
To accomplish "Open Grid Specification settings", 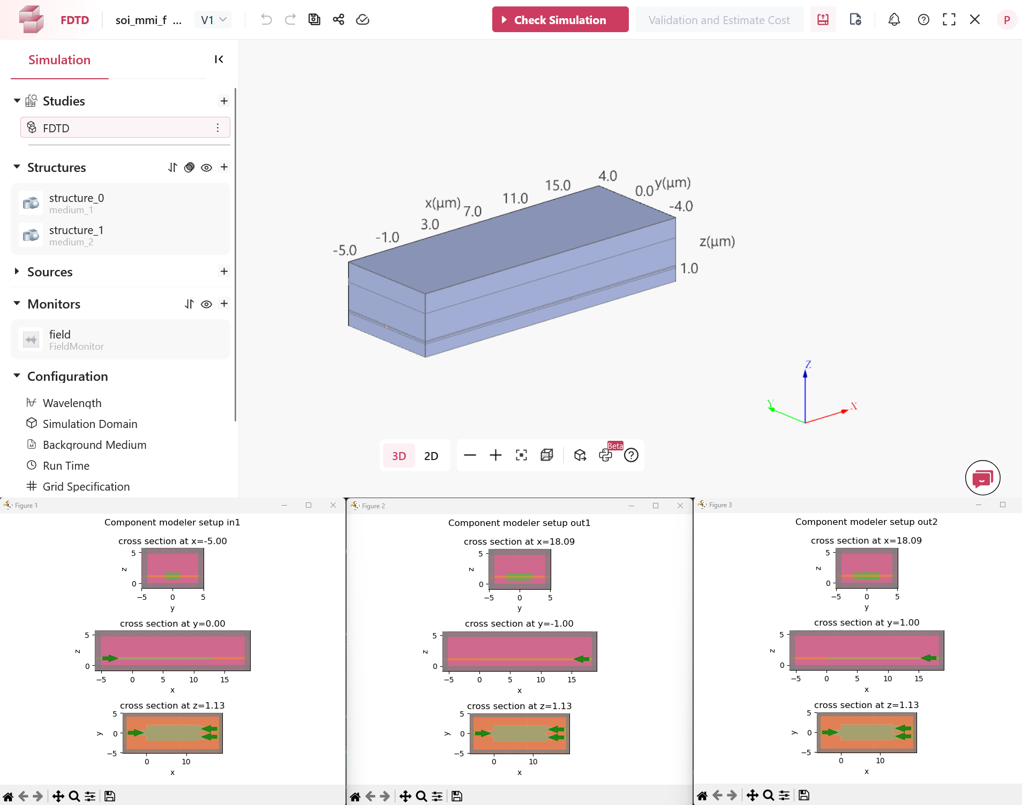I will pyautogui.click(x=86, y=486).
